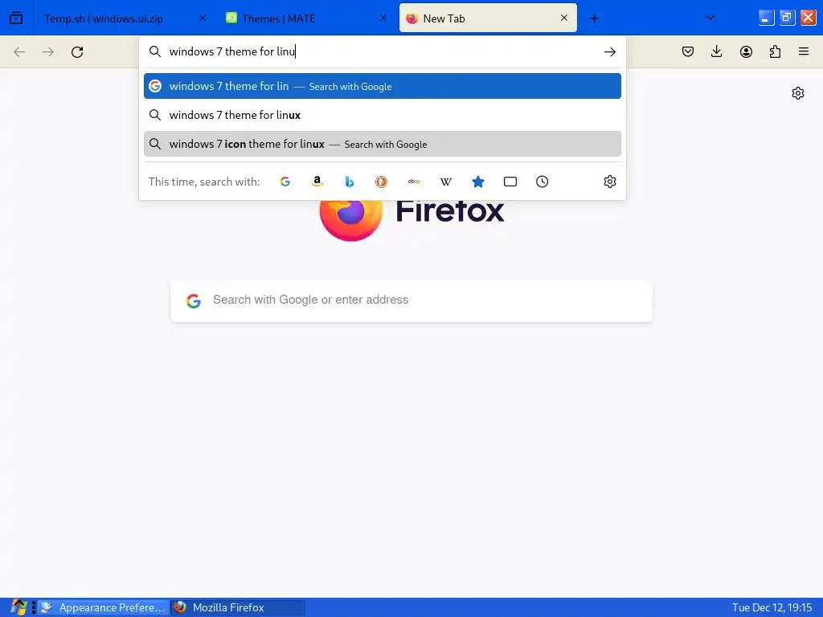Expand the list all tabs chevron

pos(710,18)
